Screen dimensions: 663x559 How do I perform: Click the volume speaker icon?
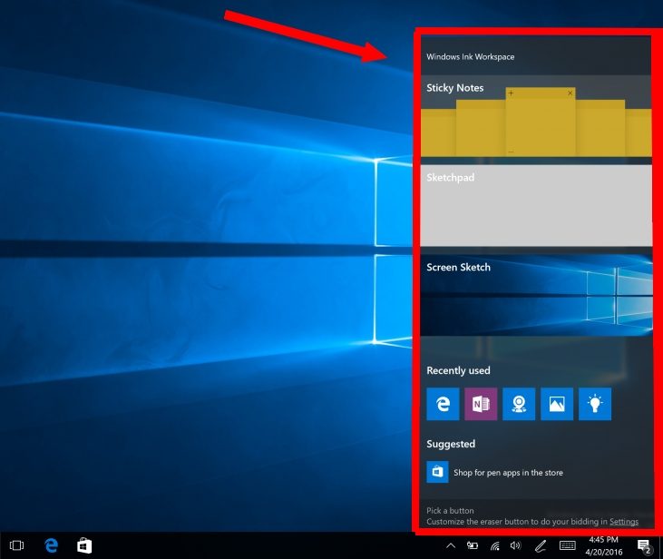pos(516,545)
